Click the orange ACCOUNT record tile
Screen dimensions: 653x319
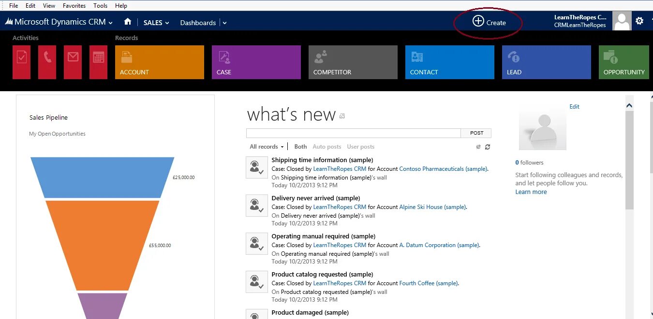click(x=160, y=62)
